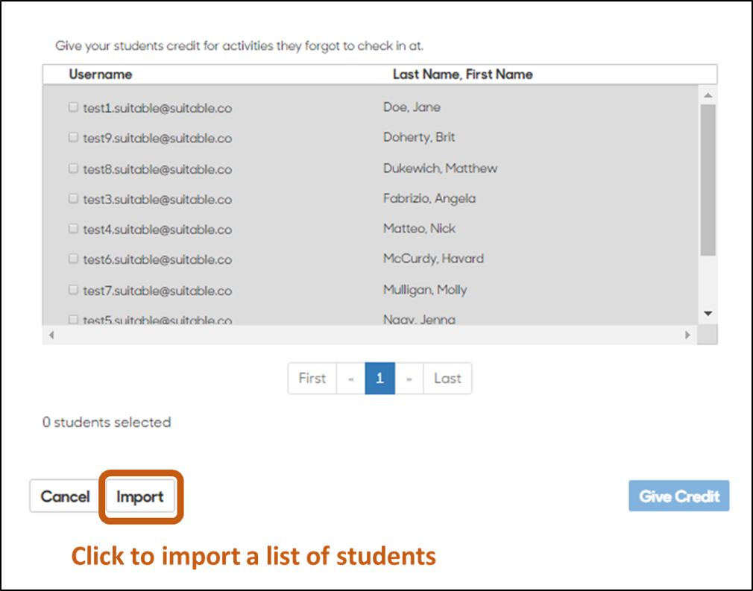This screenshot has height=591, width=753.
Task: Click the horizontal scrollbar right arrow
Action: point(687,335)
